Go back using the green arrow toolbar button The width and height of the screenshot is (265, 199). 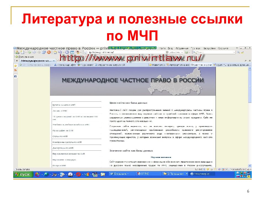(x=29, y=53)
